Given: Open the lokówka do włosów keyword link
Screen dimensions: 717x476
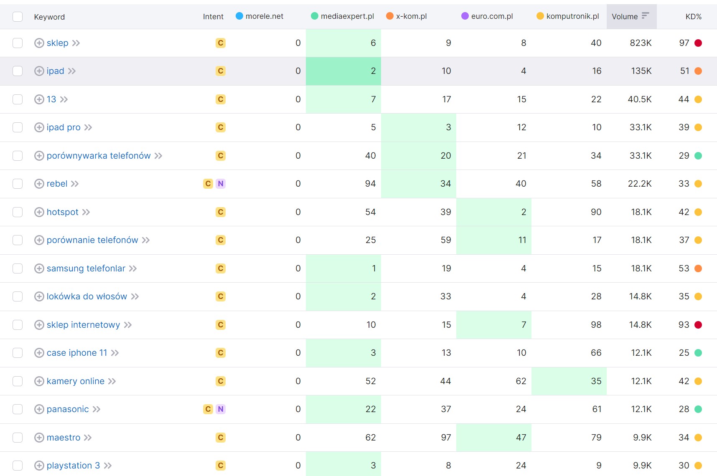Looking at the screenshot, I should [87, 296].
